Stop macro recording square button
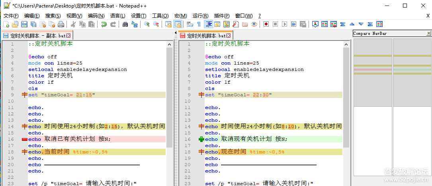This screenshot has width=432, height=186. coord(275,24)
